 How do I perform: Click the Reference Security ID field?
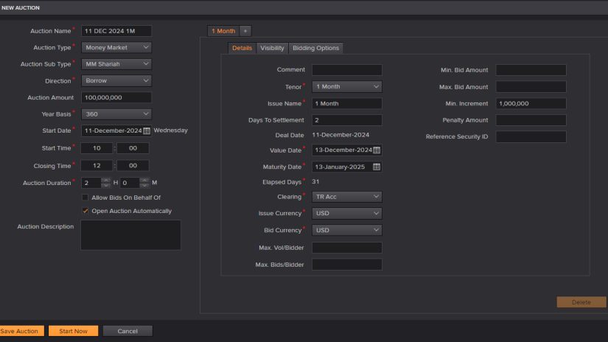click(531, 136)
